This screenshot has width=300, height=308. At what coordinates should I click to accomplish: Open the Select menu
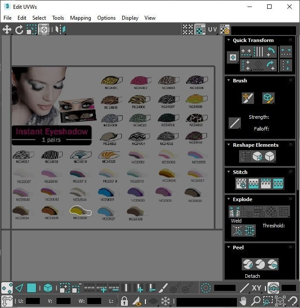[39, 18]
